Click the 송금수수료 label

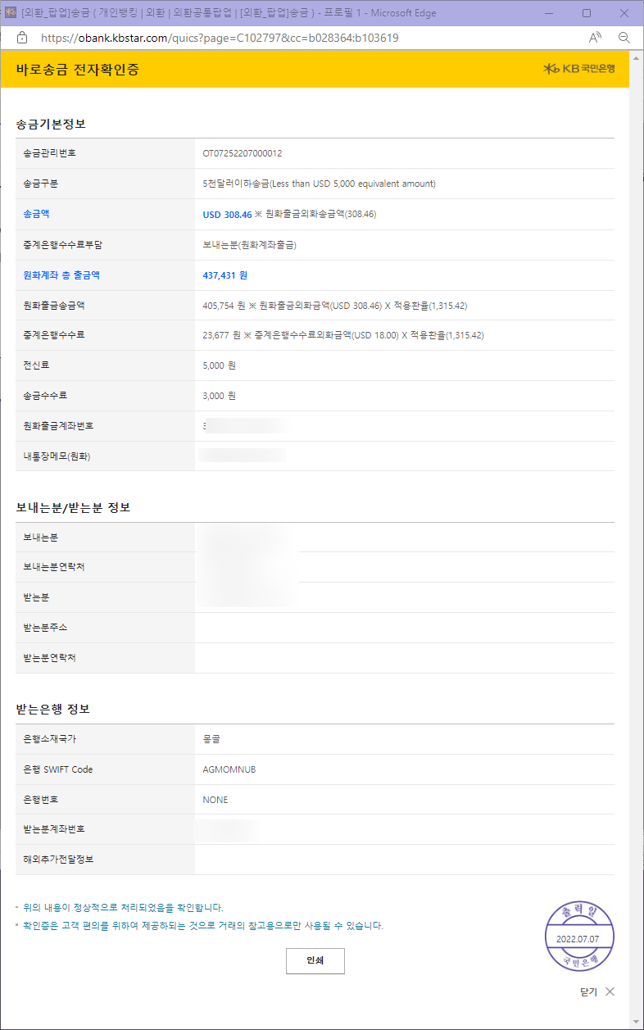click(x=45, y=396)
